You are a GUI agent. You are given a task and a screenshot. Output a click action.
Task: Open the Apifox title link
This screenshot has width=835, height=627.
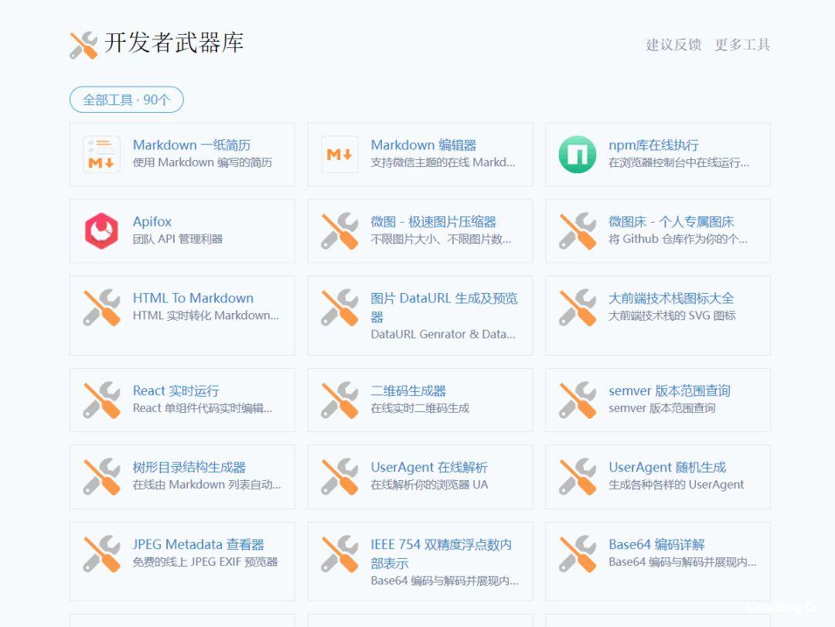point(152,222)
